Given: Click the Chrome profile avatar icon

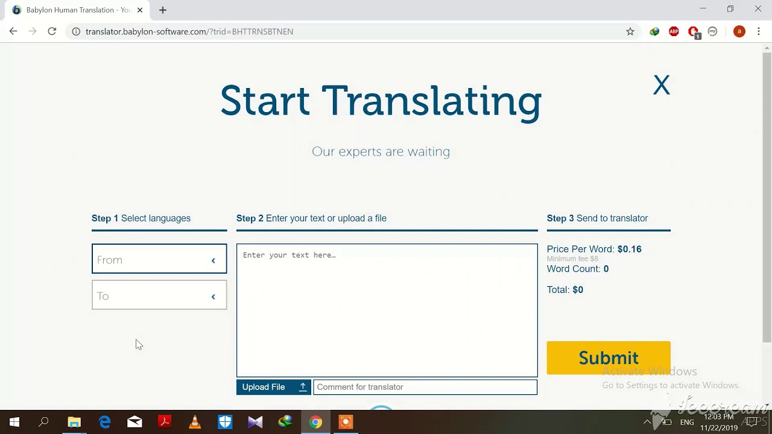Looking at the screenshot, I should click(739, 31).
